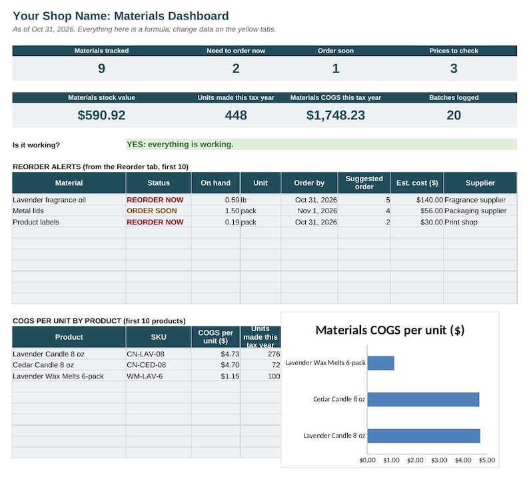
Task: Click REORDER NOW status for Lavender fragrance oil
Action: point(159,200)
